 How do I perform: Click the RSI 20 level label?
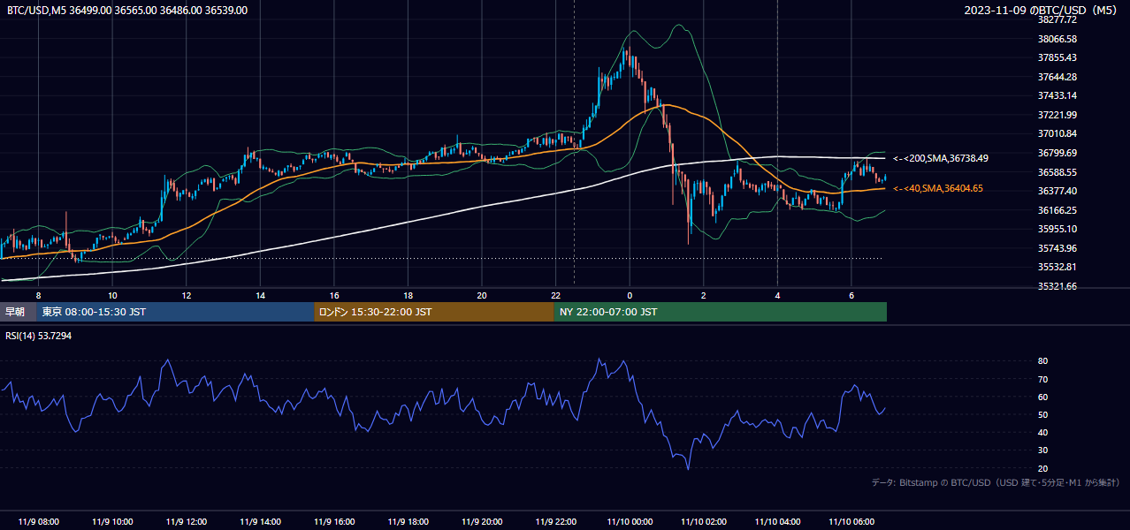pos(1042,468)
